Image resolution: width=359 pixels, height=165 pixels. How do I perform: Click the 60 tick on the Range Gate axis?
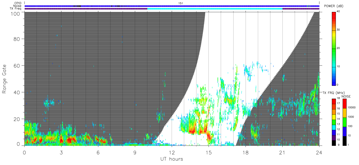(x=16, y=65)
